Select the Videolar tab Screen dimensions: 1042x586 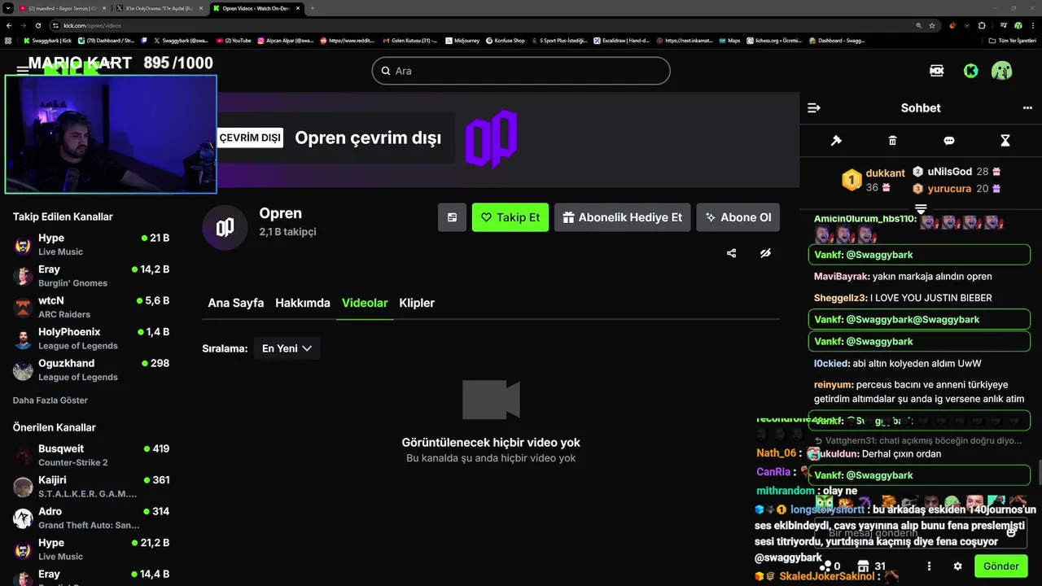[x=365, y=303]
